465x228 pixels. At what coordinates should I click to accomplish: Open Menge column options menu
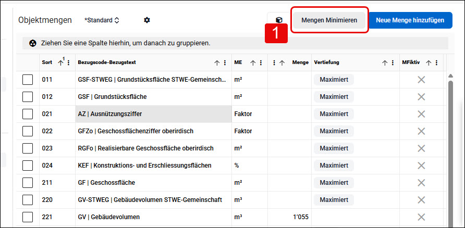(274, 63)
